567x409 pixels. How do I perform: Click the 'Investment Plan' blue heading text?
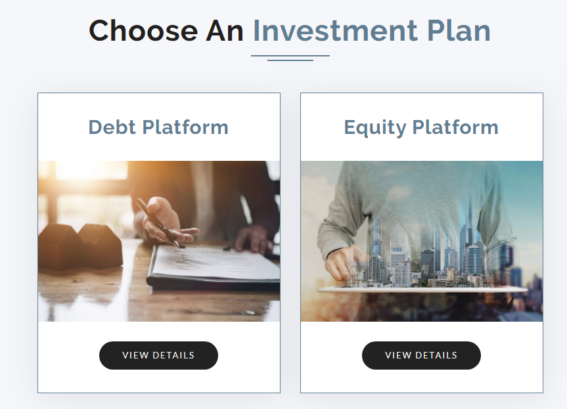(x=371, y=31)
